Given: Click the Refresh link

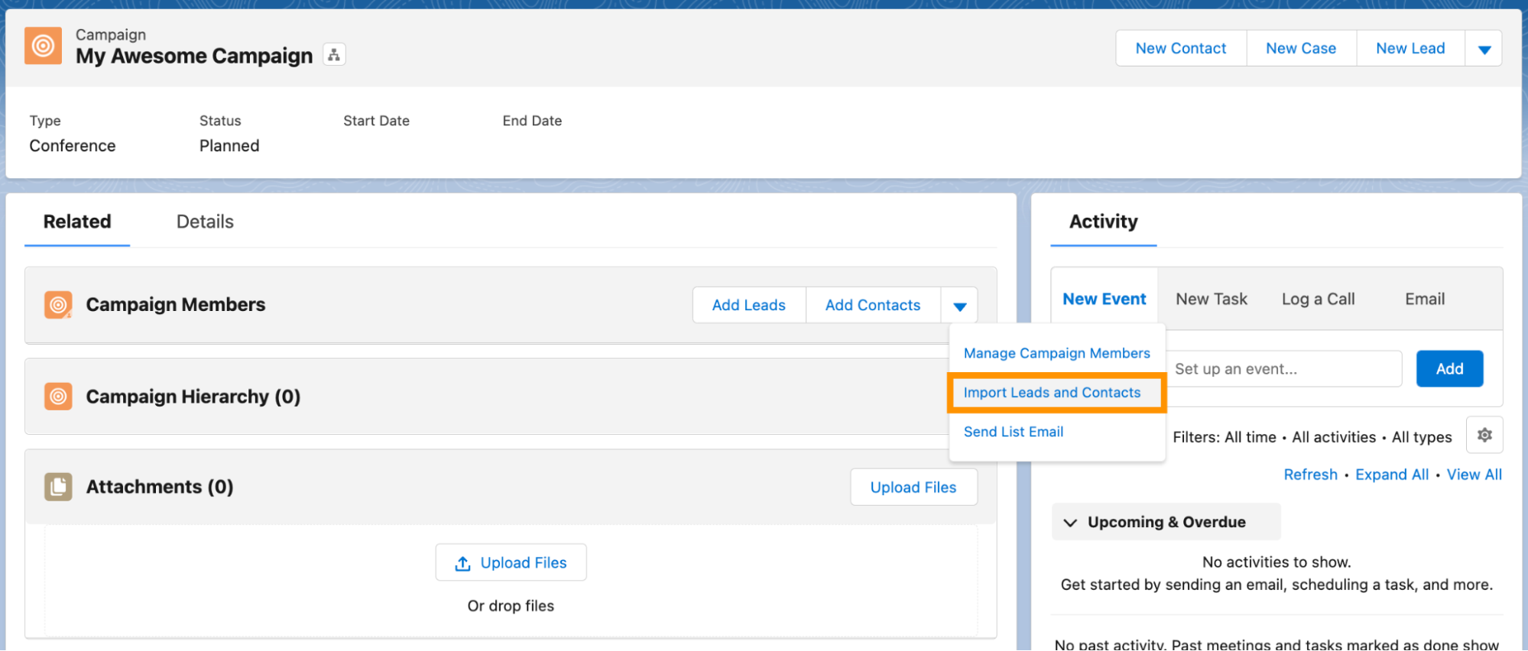Looking at the screenshot, I should [1310, 474].
